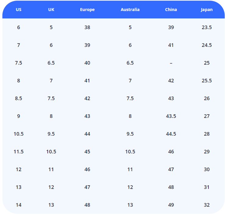Click the China column header
225x215 pixels.
171,9
